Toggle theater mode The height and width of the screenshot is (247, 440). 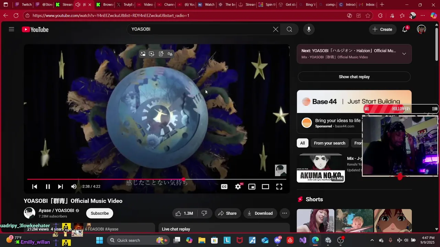coord(265,187)
